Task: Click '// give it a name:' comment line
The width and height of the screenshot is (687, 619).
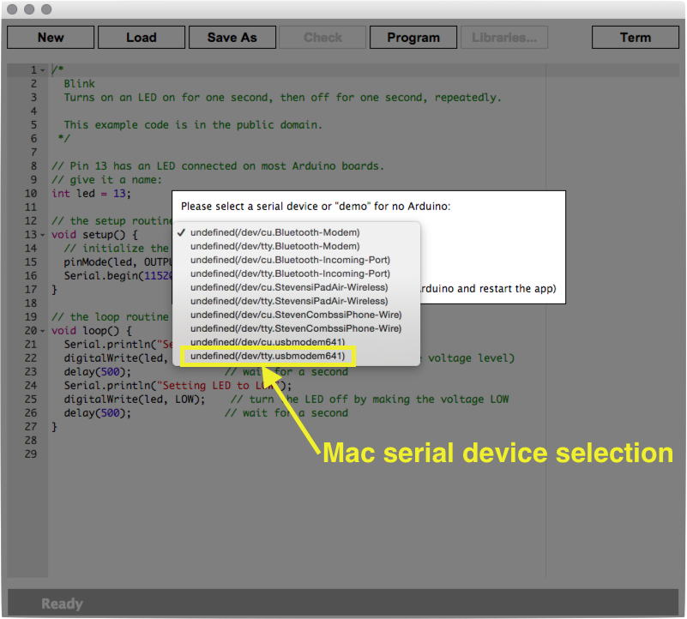Action: [106, 179]
